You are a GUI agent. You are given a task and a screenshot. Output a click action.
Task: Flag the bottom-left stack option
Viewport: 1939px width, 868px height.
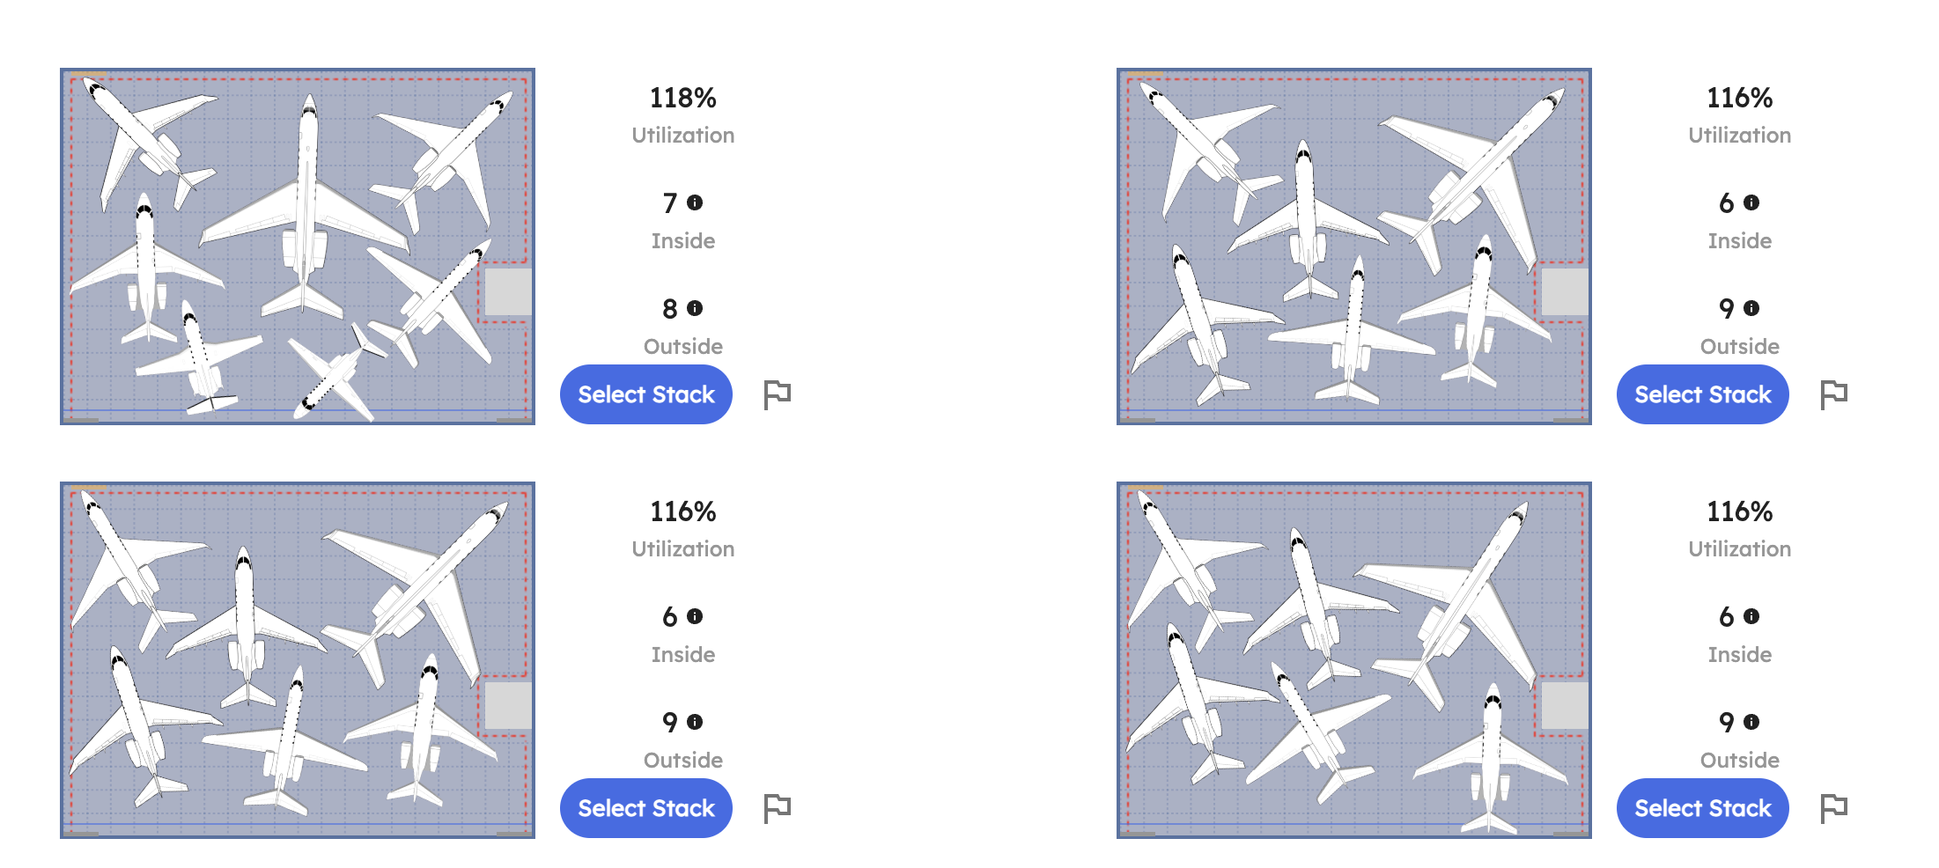click(777, 808)
